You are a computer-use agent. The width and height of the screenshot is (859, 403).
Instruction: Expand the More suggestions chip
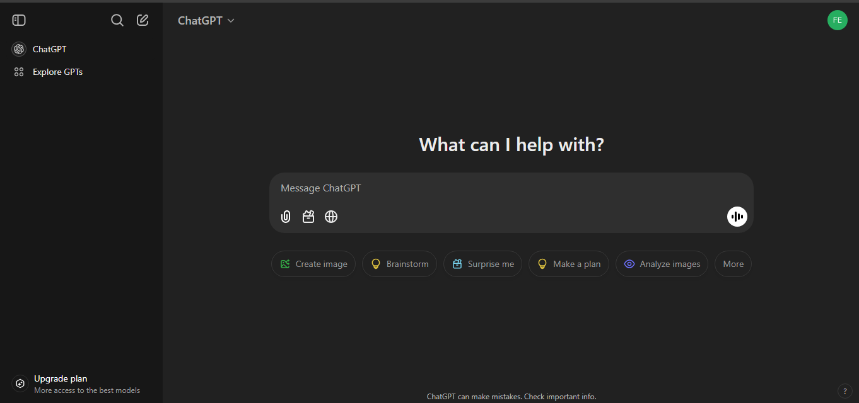[733, 264]
